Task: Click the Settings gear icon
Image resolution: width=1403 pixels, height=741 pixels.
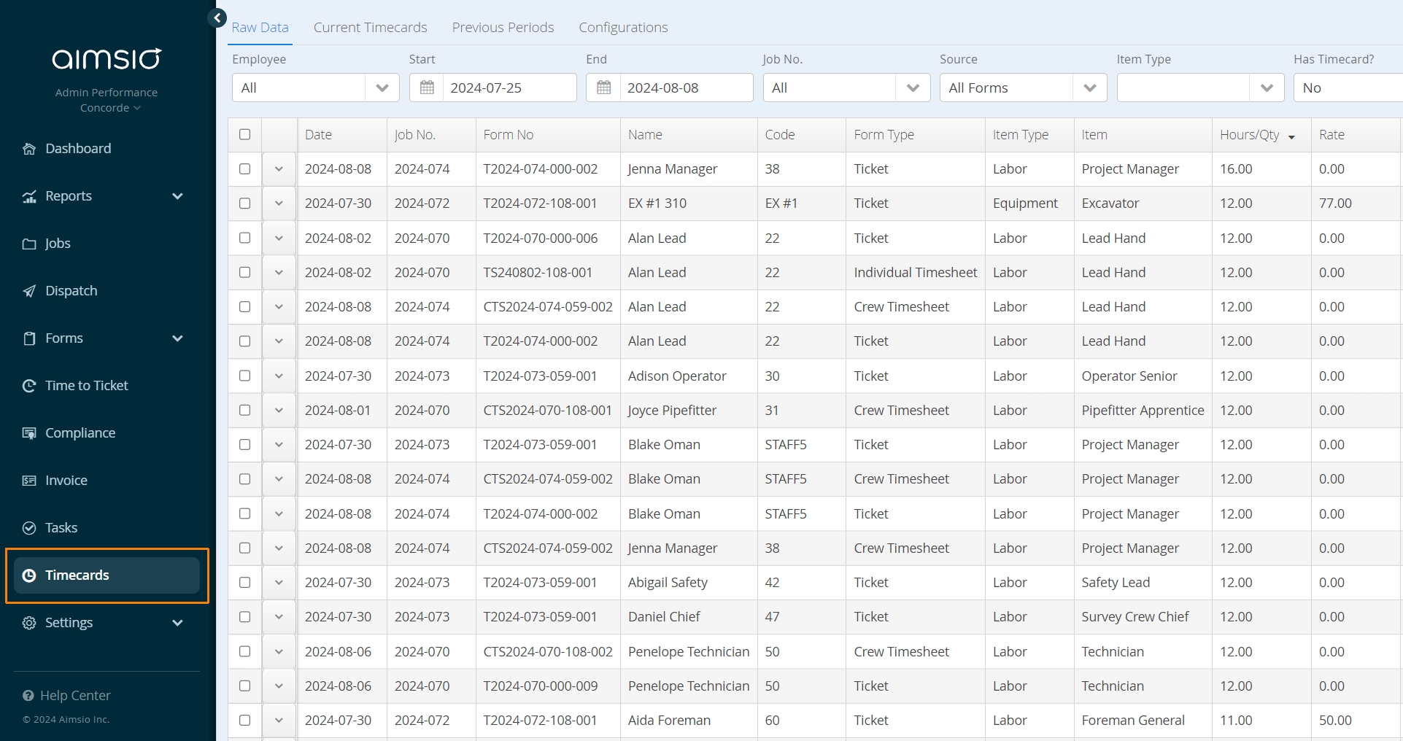Action: point(29,623)
